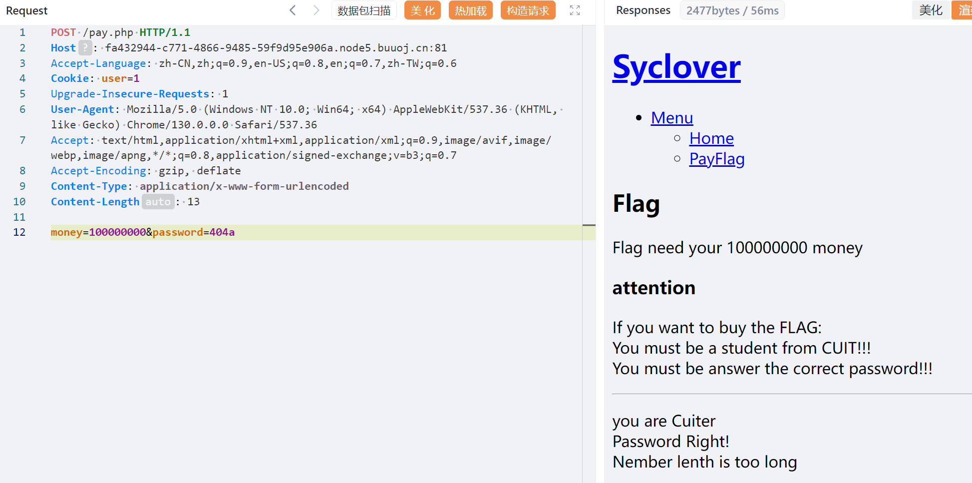The image size is (972, 483).
Task: Click the next request arrow
Action: click(316, 10)
